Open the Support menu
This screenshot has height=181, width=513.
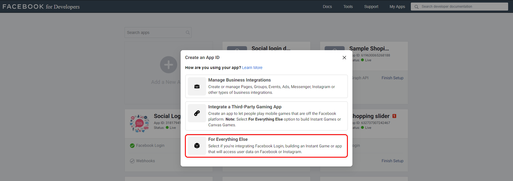371,7
